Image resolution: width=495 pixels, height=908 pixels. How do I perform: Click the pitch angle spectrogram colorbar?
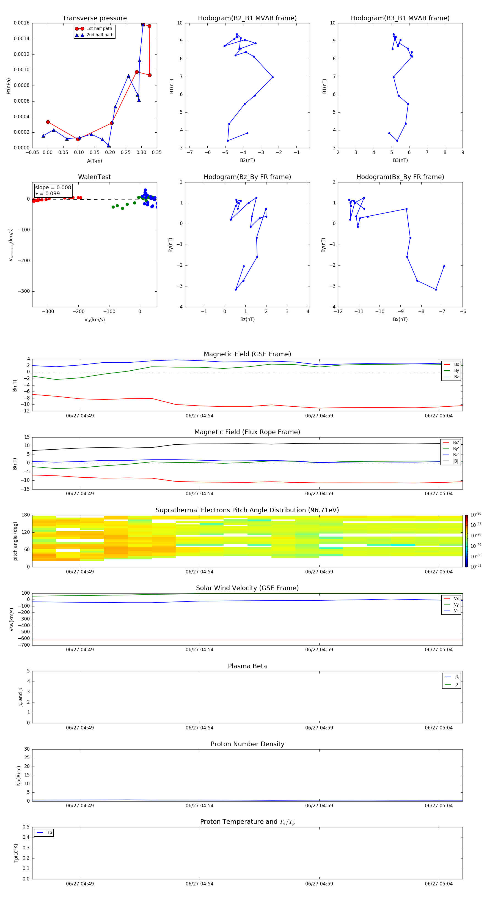pos(466,541)
